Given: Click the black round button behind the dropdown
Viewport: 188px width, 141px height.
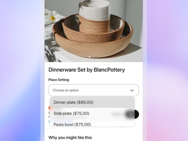Looking at the screenshot, I should 136,114.
